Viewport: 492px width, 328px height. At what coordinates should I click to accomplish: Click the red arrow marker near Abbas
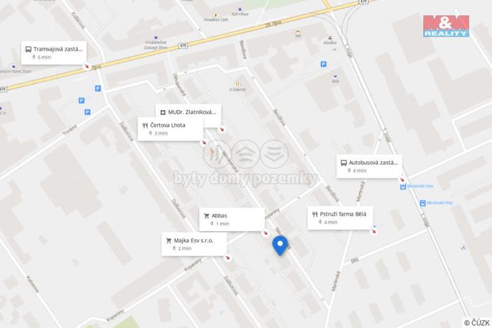point(266,233)
